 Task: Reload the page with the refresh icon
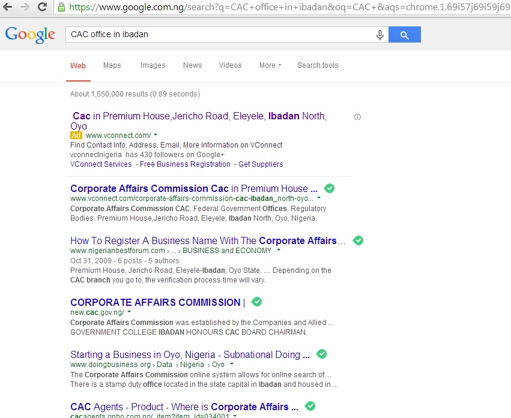pyautogui.click(x=42, y=7)
